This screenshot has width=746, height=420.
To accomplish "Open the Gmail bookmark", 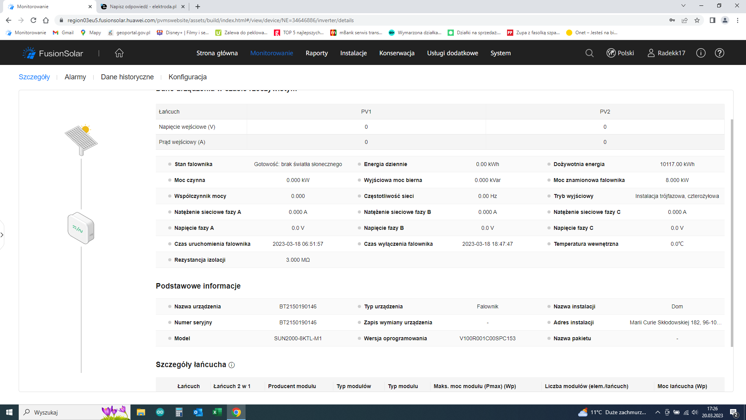I will [63, 33].
